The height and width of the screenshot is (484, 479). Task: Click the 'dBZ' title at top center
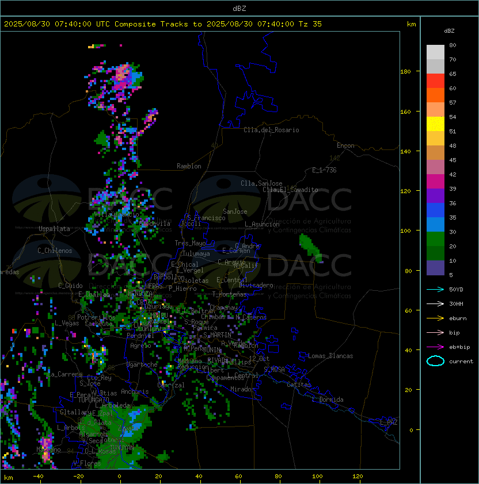tap(239, 9)
